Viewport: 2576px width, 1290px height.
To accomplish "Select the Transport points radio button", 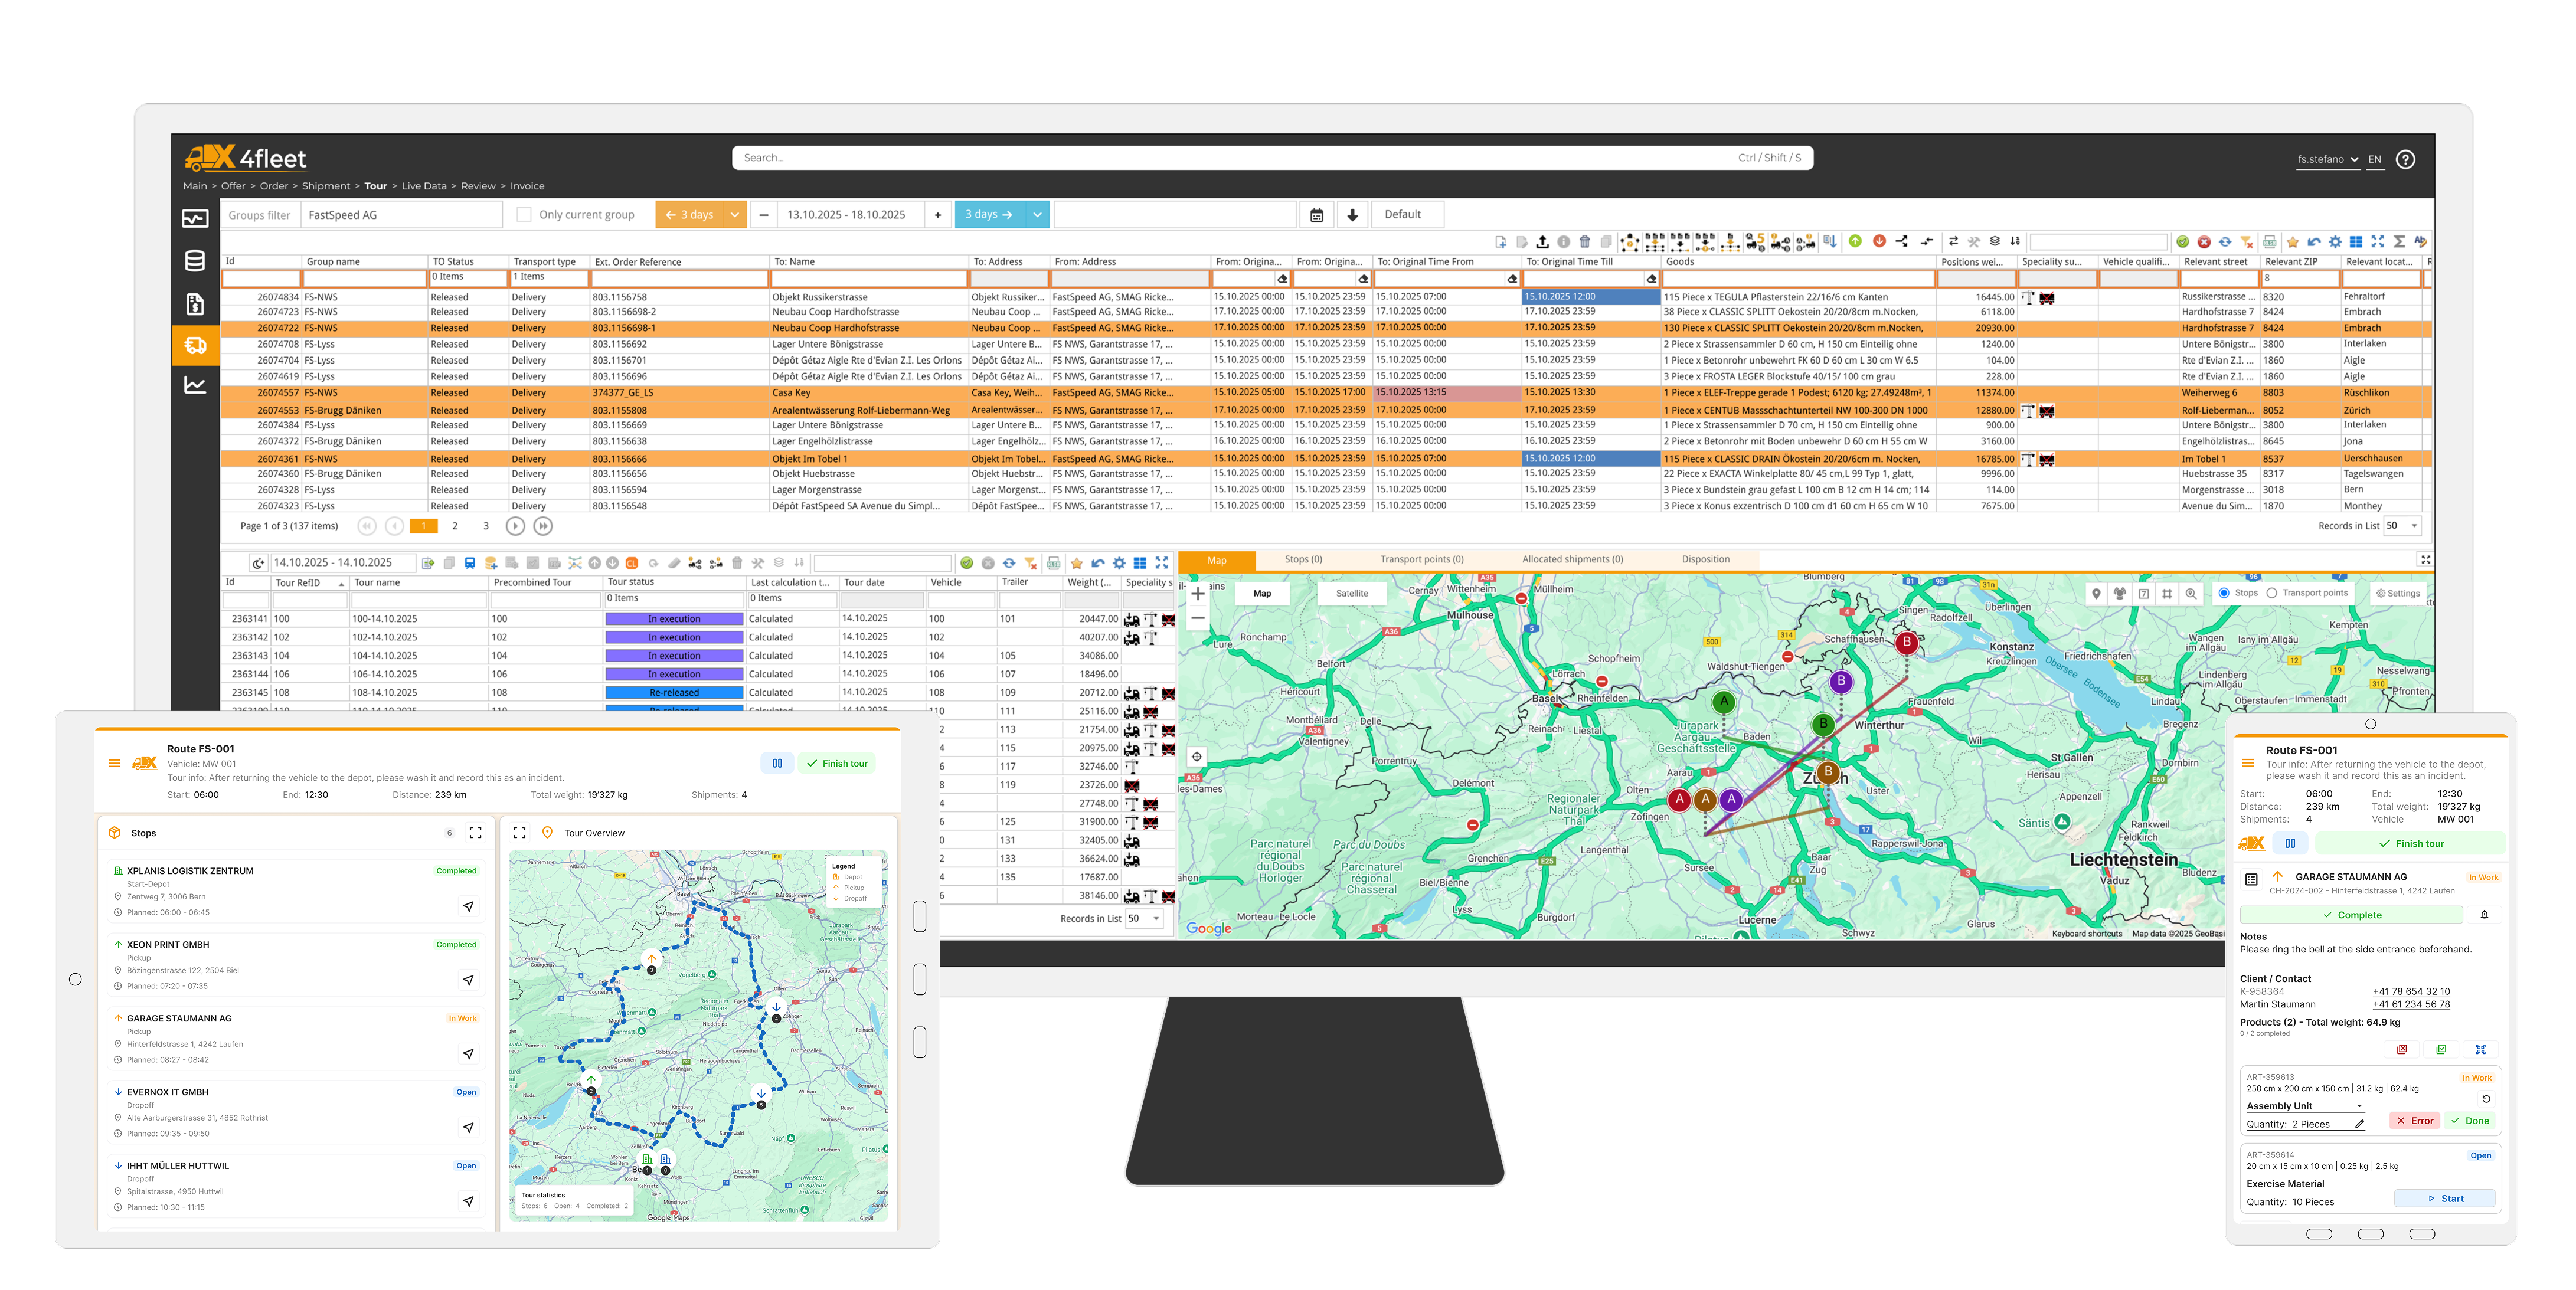I will tap(2272, 593).
